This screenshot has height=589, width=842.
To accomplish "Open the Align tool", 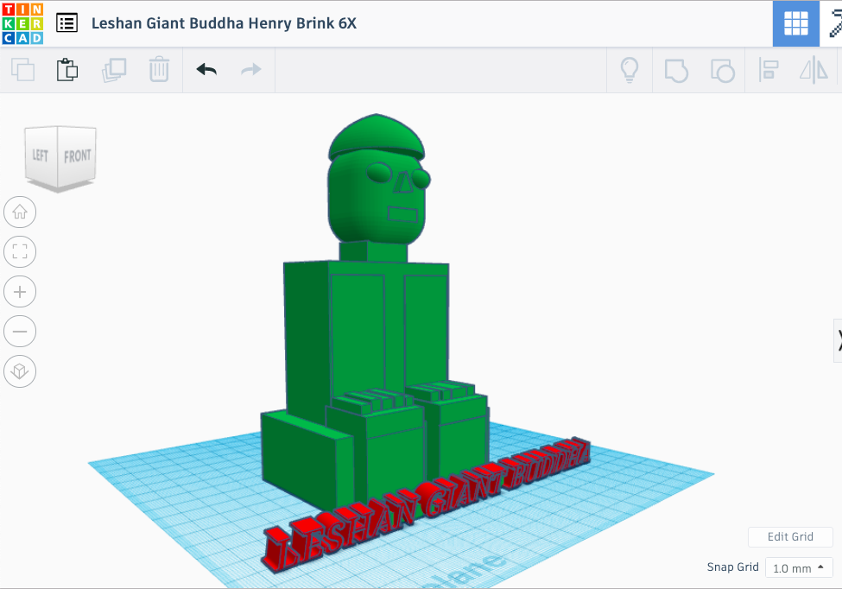I will click(768, 70).
